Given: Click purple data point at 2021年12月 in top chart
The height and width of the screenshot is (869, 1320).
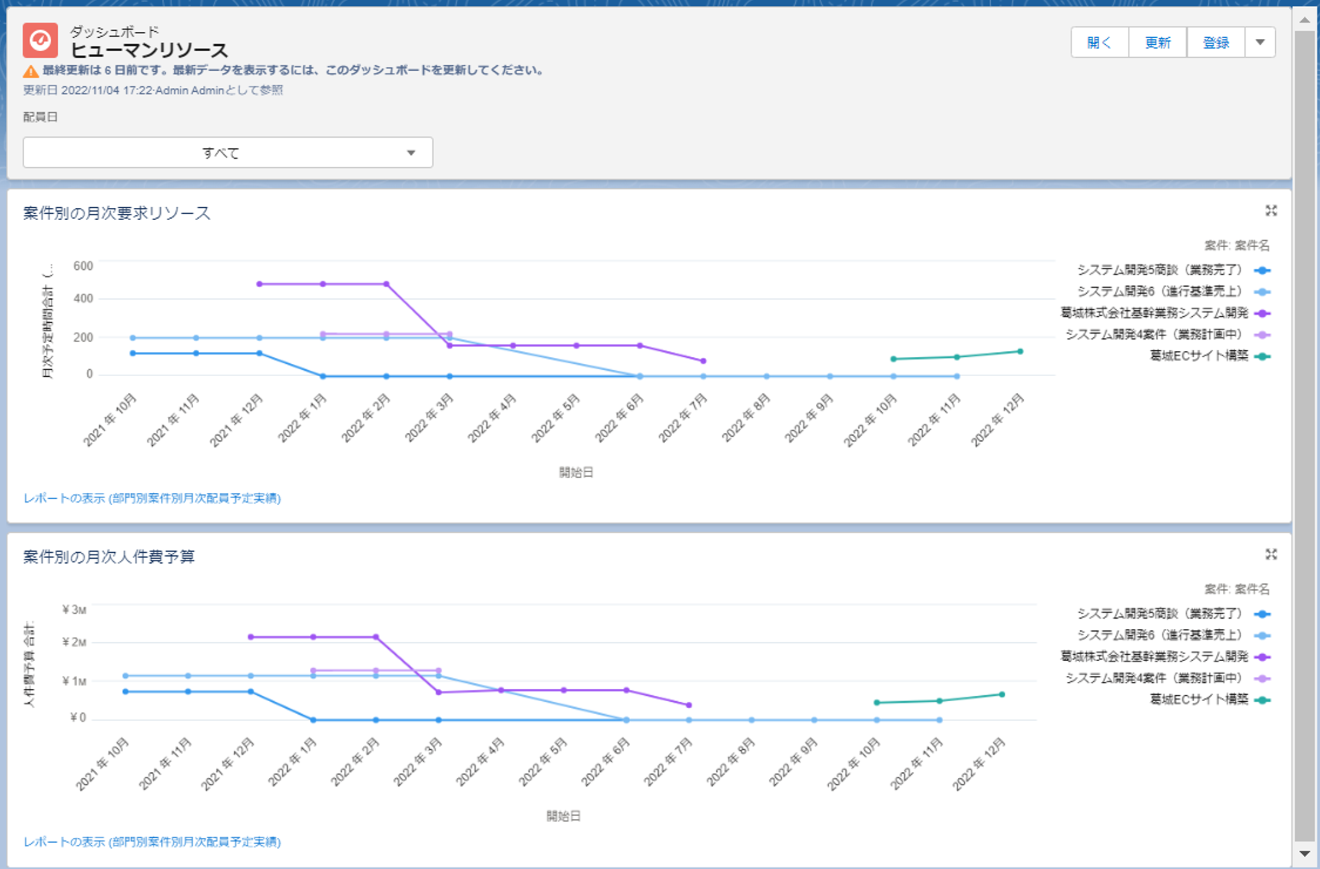Looking at the screenshot, I should click(259, 284).
